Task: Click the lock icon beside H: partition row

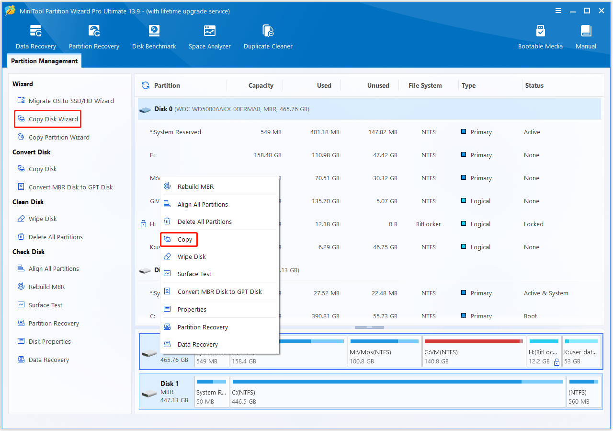Action: [x=143, y=224]
